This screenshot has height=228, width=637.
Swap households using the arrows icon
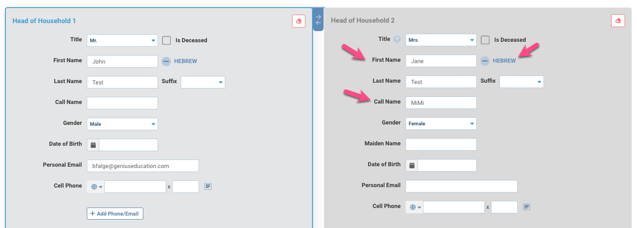[318, 20]
